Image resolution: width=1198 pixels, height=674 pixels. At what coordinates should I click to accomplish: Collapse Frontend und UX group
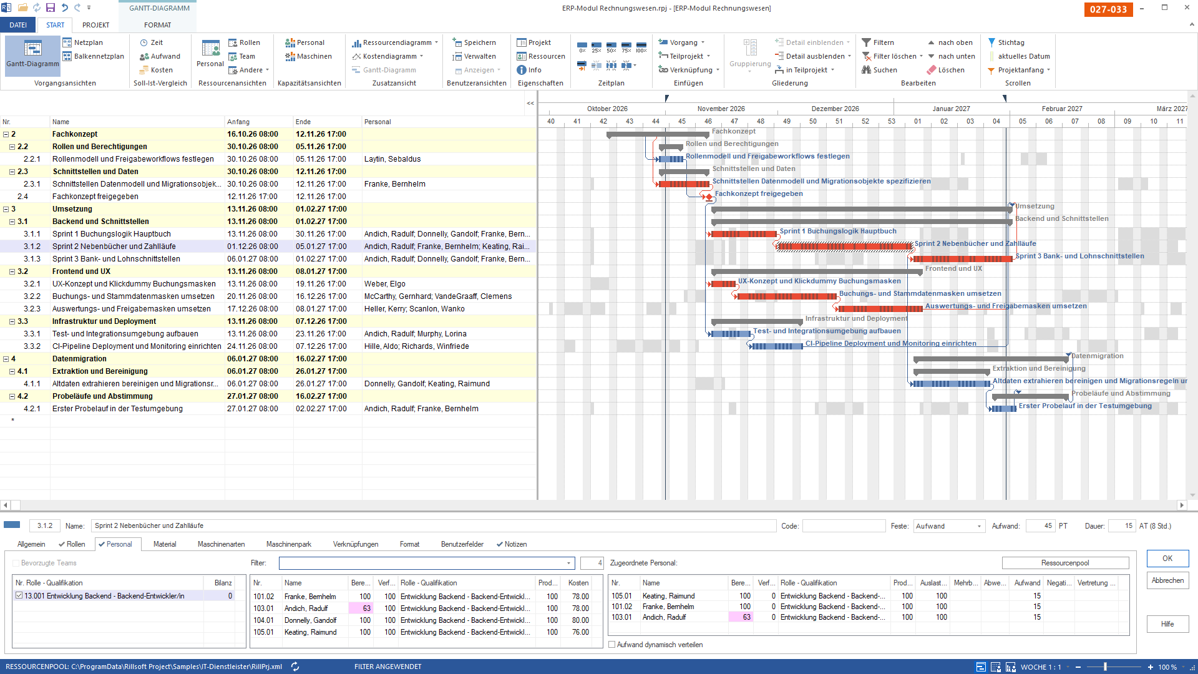coord(12,271)
